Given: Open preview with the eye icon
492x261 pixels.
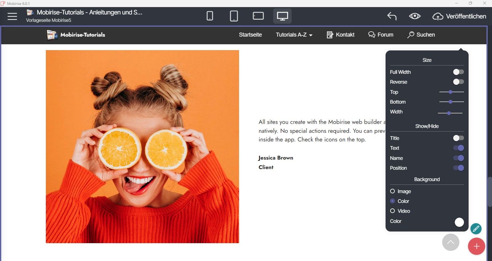Looking at the screenshot, I should (x=415, y=16).
